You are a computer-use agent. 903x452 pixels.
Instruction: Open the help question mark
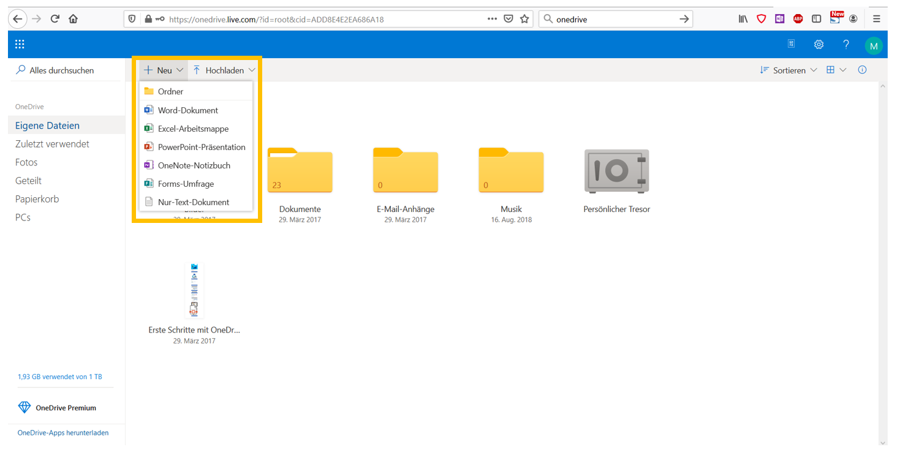pos(846,44)
